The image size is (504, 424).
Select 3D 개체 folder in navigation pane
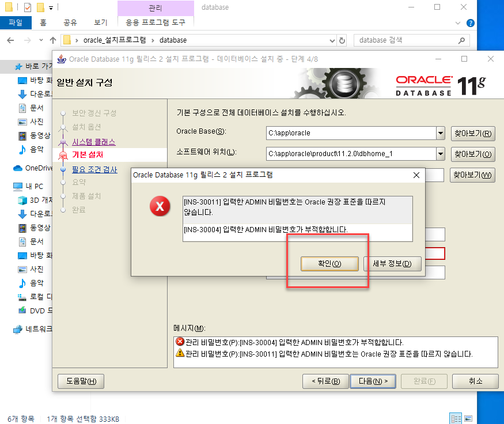[x=35, y=200]
